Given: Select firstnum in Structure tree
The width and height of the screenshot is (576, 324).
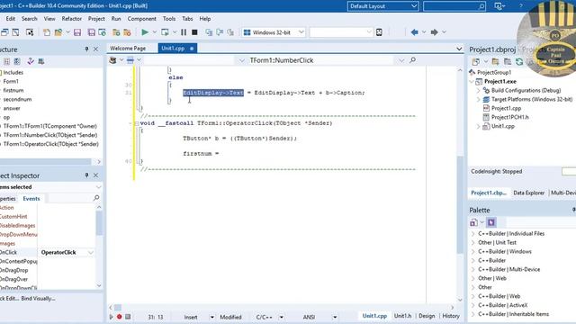Looking at the screenshot, I should 13,90.
